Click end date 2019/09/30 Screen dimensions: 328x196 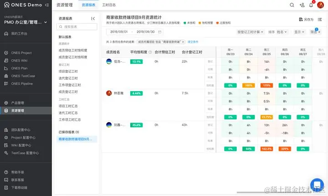coord(146,32)
